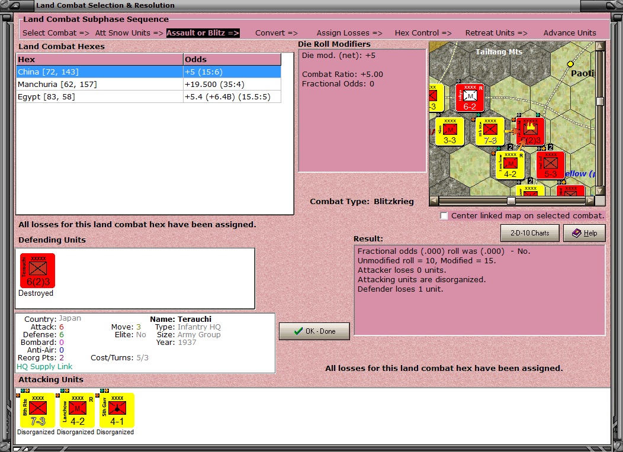This screenshot has width=623, height=452.
Task: Click the 'Unmodified roll = 10, Modified = 15.' line
Action: (x=427, y=261)
